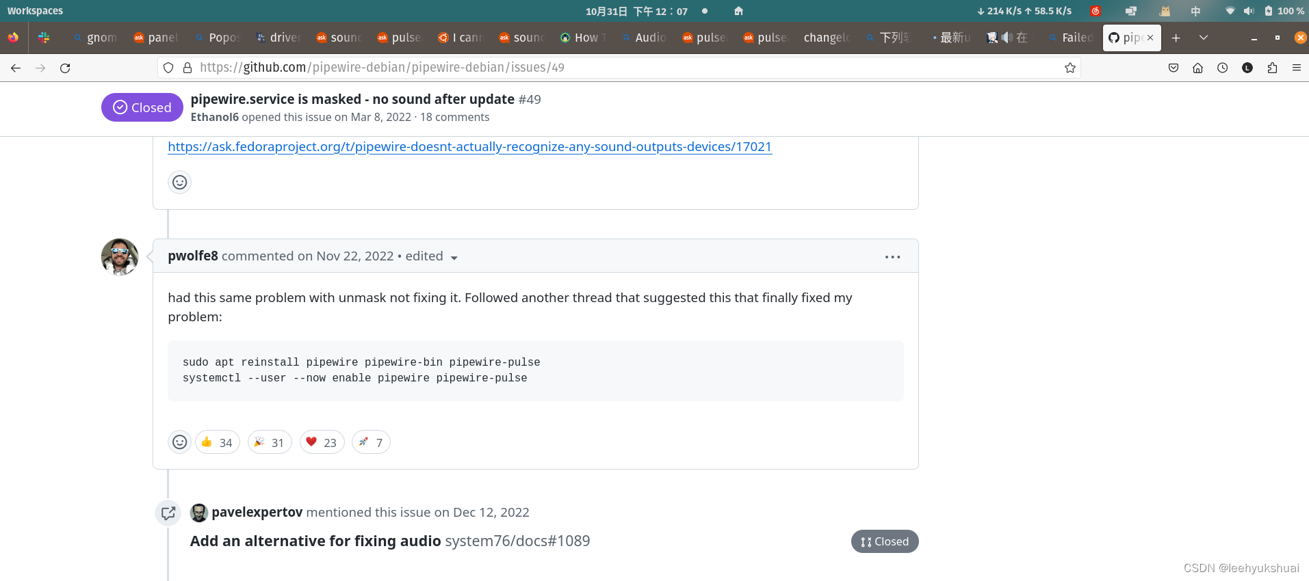Click the purple Closed issue badge
The image size is (1309, 581).
(x=142, y=107)
